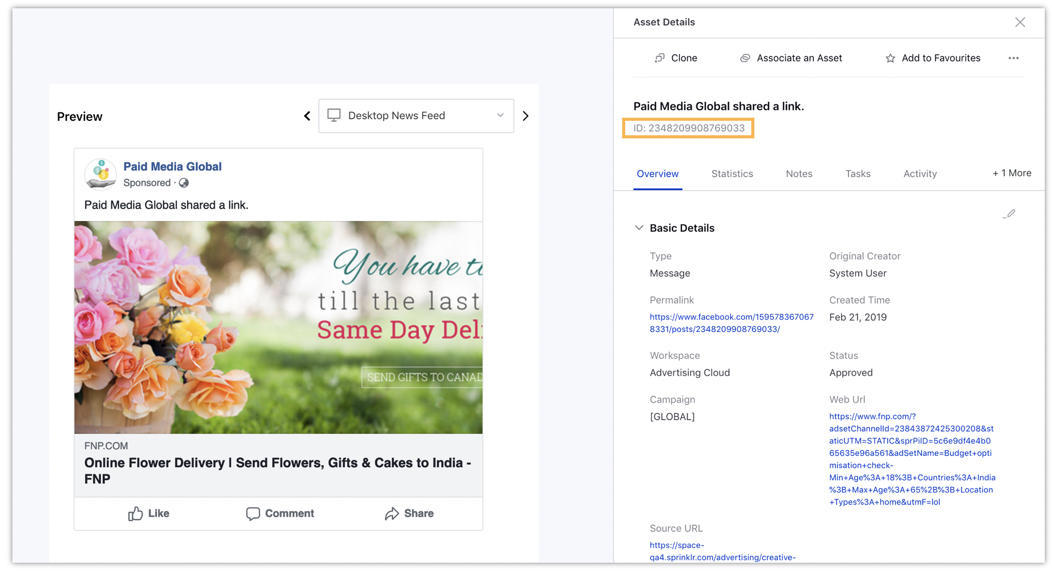
Task: Click the Paid Media Global page name
Action: (x=172, y=166)
